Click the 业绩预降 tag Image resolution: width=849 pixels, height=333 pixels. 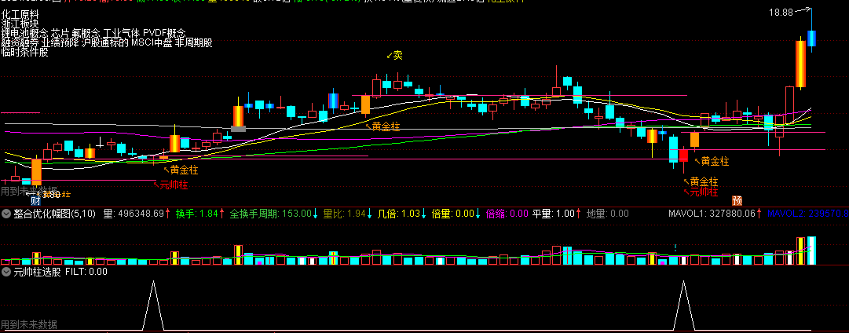click(60, 42)
